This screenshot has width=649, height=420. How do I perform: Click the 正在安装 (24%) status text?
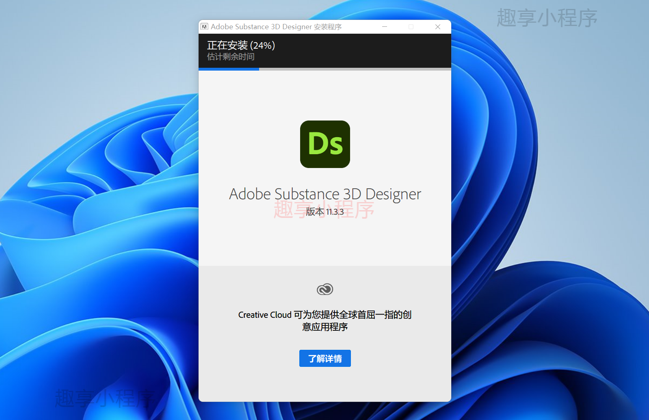[x=241, y=45]
